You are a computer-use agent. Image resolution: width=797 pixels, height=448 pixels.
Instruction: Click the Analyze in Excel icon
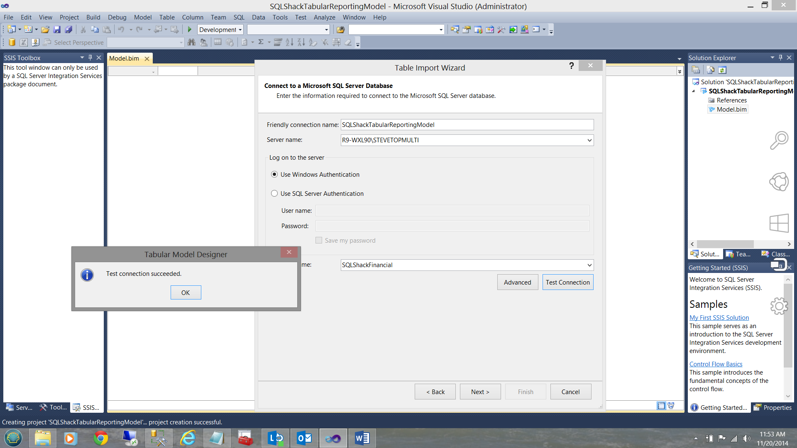[x=24, y=42]
